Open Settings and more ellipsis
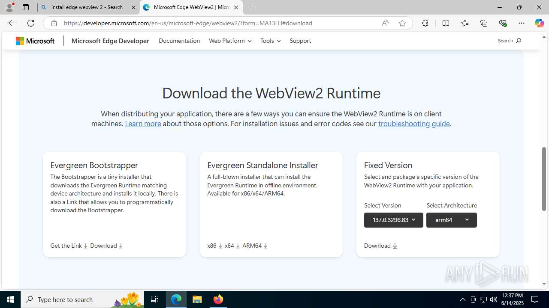Viewport: 549px width, 308px height. click(x=521, y=23)
